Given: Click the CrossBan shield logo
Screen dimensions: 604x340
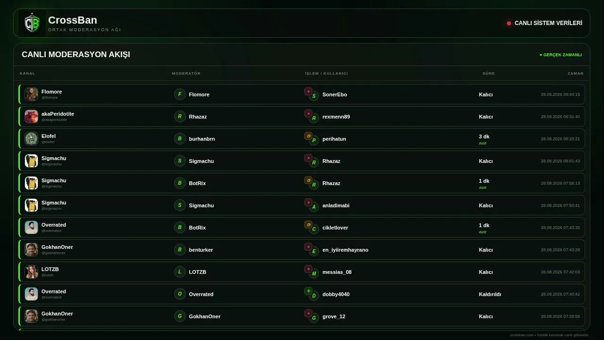Looking at the screenshot, I should pyautogui.click(x=32, y=23).
